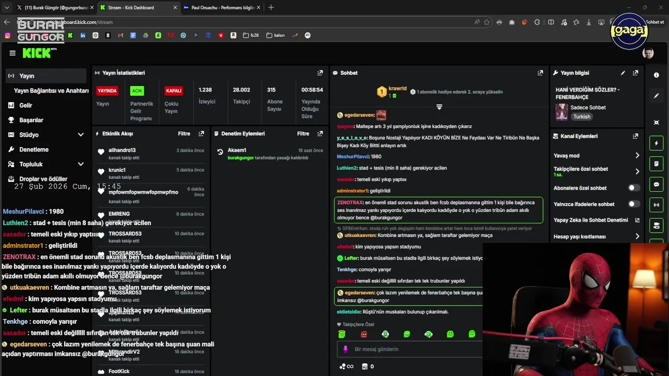The image size is (669, 376).
Task: Click the camera icon in the right toolbar
Action: (656, 226)
